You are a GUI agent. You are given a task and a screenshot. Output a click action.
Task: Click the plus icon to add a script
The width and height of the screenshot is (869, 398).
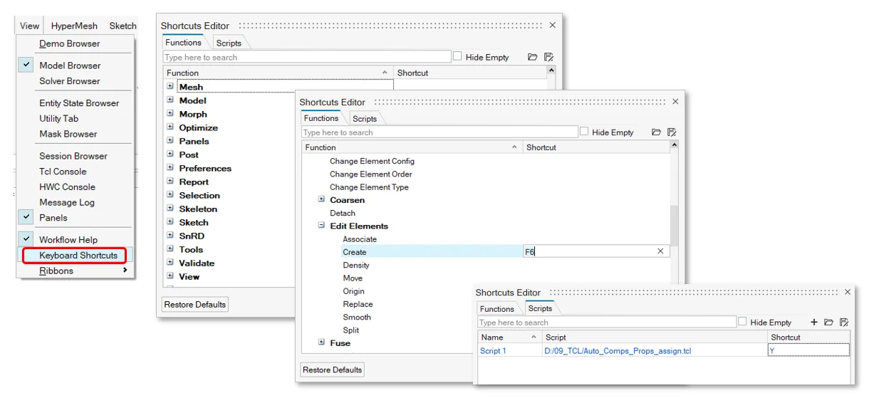[x=814, y=323]
